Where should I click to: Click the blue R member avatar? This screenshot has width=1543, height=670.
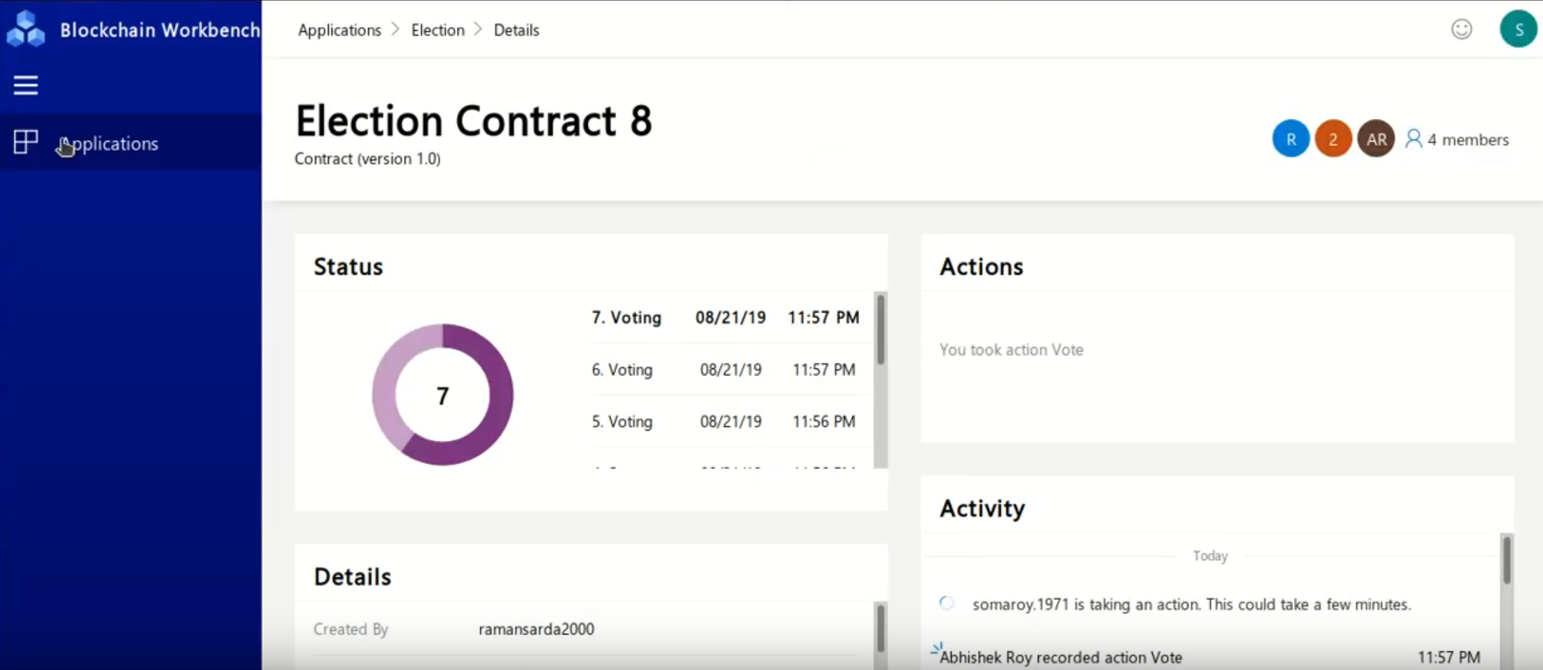tap(1290, 139)
